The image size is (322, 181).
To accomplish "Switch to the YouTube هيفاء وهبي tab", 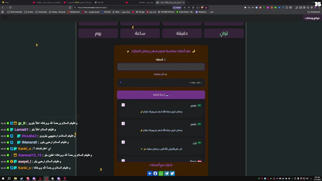I will tap(140, 3).
